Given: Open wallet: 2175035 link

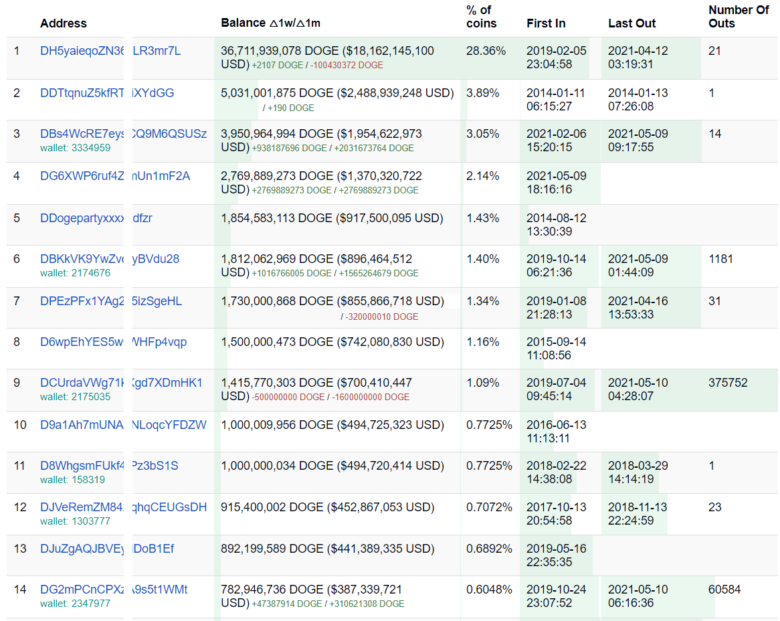Looking at the screenshot, I should [75, 397].
